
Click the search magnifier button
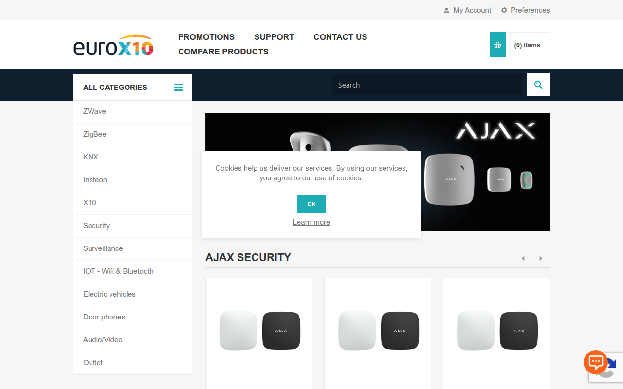click(x=538, y=85)
